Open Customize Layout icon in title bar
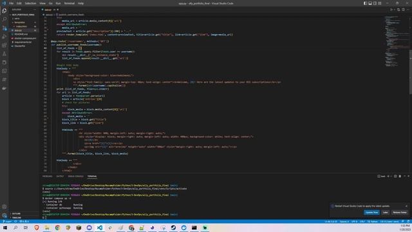Image resolution: width=412 pixels, height=232 pixels. click(380, 3)
